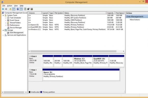Sort by the Free Space column header

click(120, 13)
